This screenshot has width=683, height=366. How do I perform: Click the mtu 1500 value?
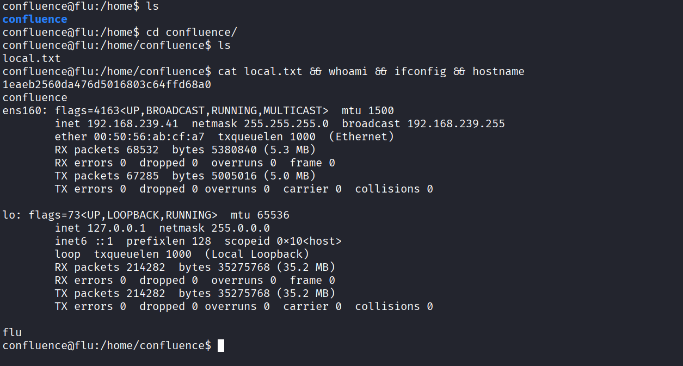click(381, 111)
